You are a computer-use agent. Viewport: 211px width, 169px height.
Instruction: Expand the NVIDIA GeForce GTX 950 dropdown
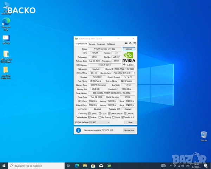(108, 122)
